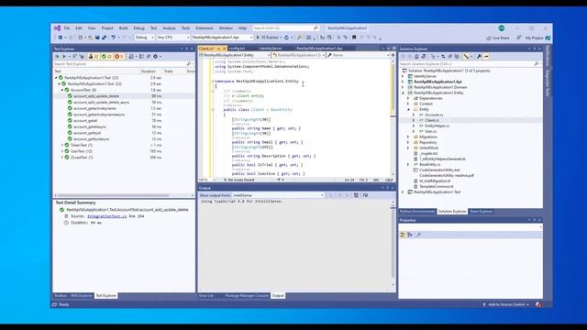Open the project scope dropdown in editor
This screenshot has height=330, width=587.
(235, 55)
